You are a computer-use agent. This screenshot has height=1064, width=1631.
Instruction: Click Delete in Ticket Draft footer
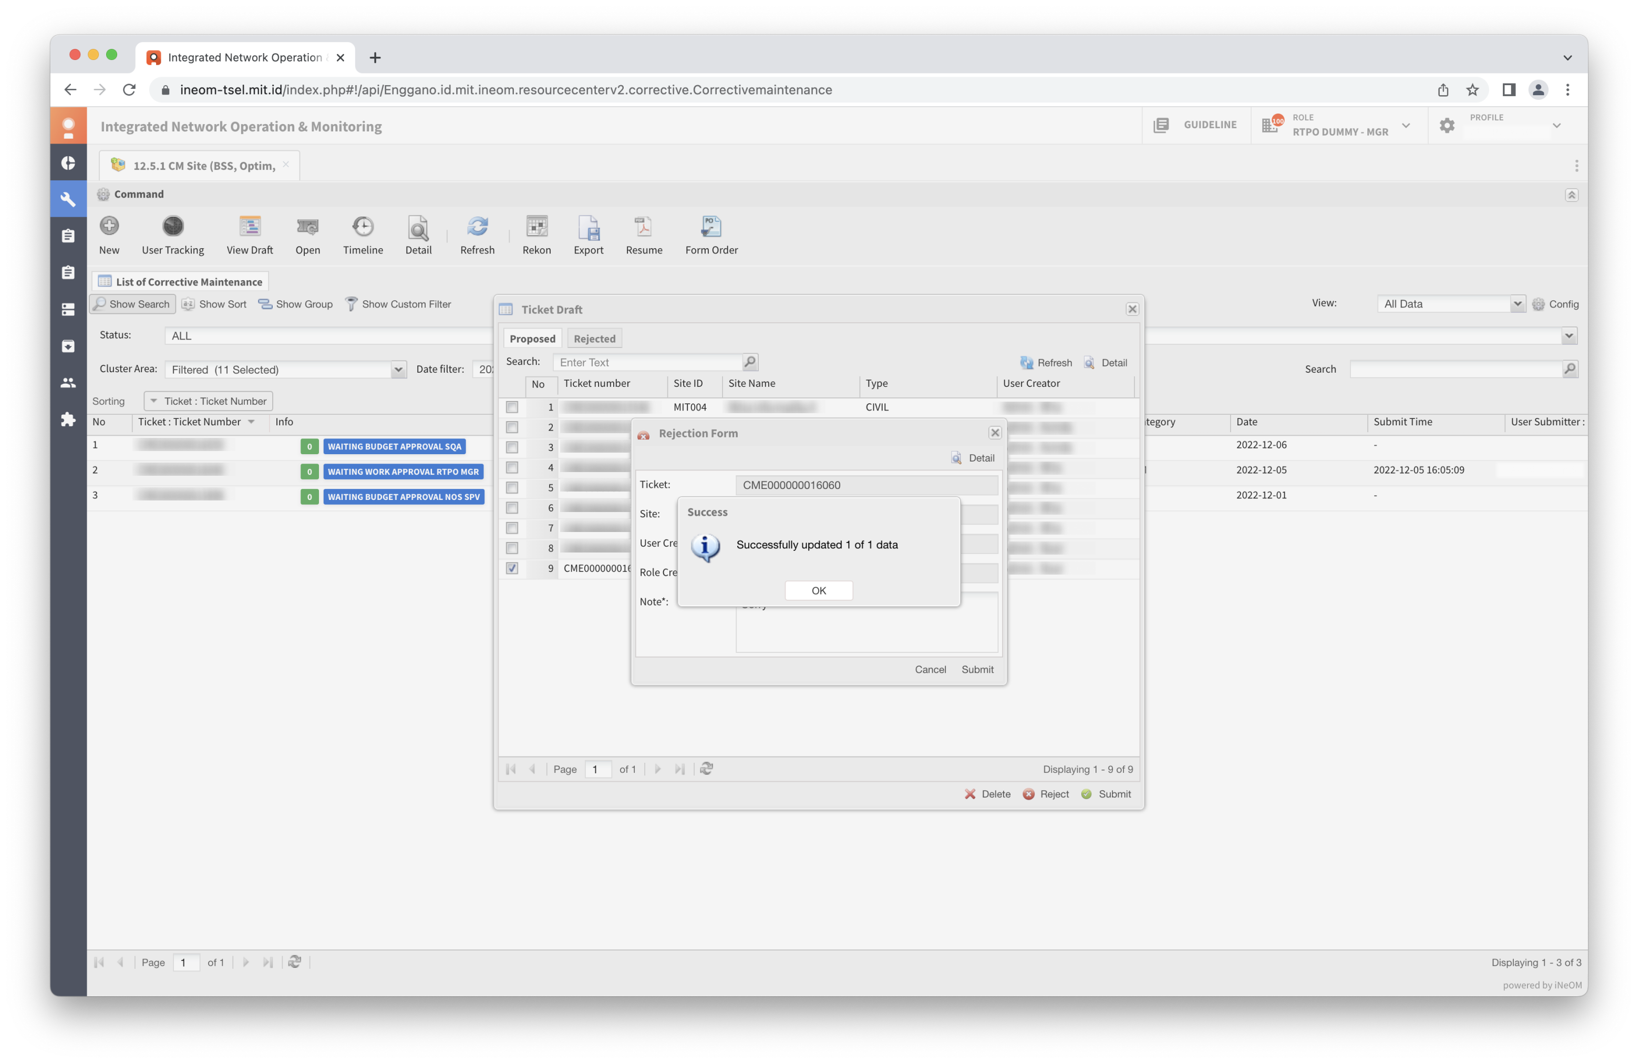pos(987,794)
